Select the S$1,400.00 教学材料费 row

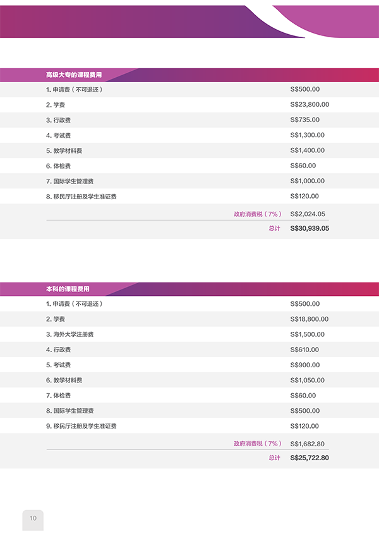click(x=189, y=150)
